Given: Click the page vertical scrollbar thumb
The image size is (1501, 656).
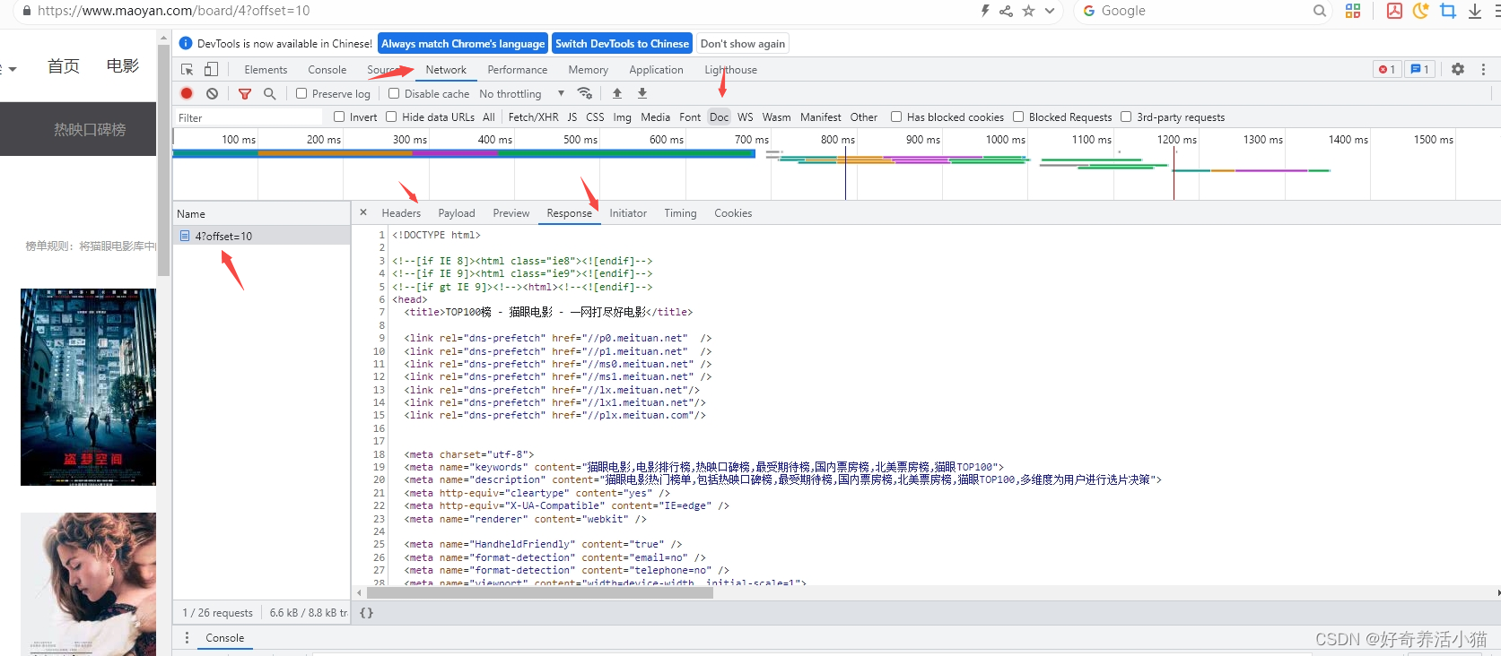Looking at the screenshot, I should (x=163, y=160).
